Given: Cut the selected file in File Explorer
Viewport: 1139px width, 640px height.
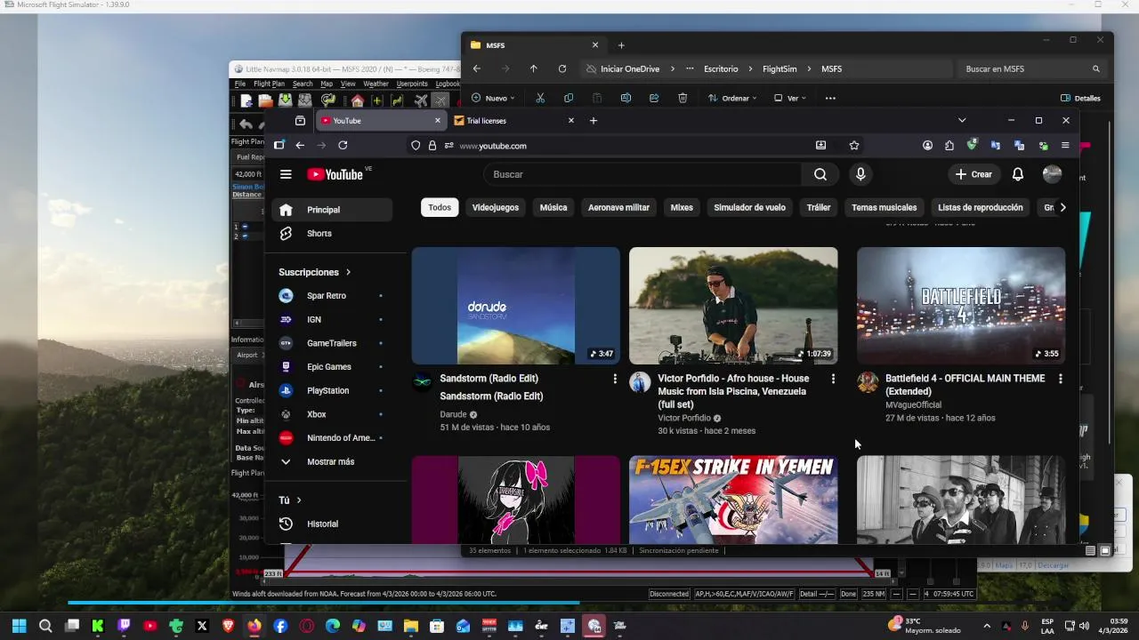Looking at the screenshot, I should point(540,98).
